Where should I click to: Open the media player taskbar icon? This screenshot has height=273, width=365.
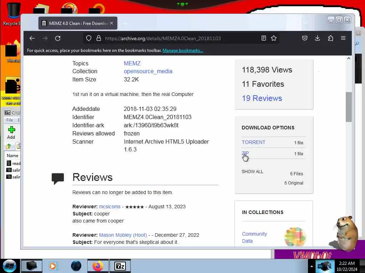53,266
